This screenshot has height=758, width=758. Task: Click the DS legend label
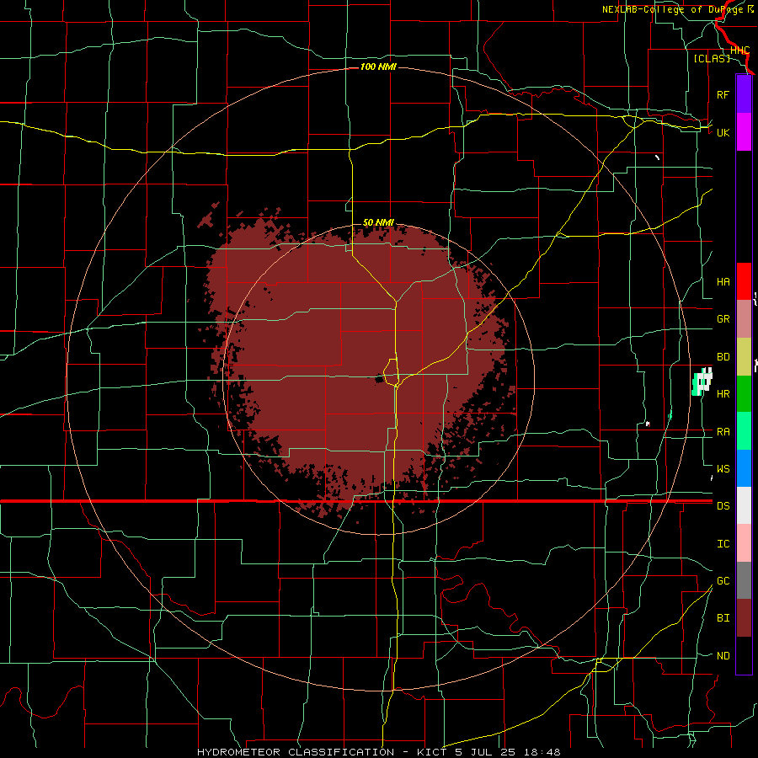[723, 506]
